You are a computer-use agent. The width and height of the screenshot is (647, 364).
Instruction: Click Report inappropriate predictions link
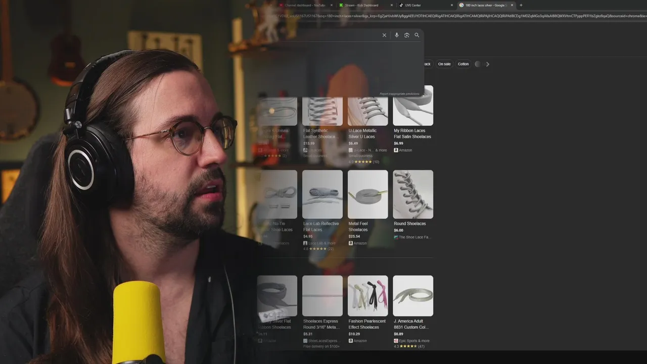coord(399,94)
